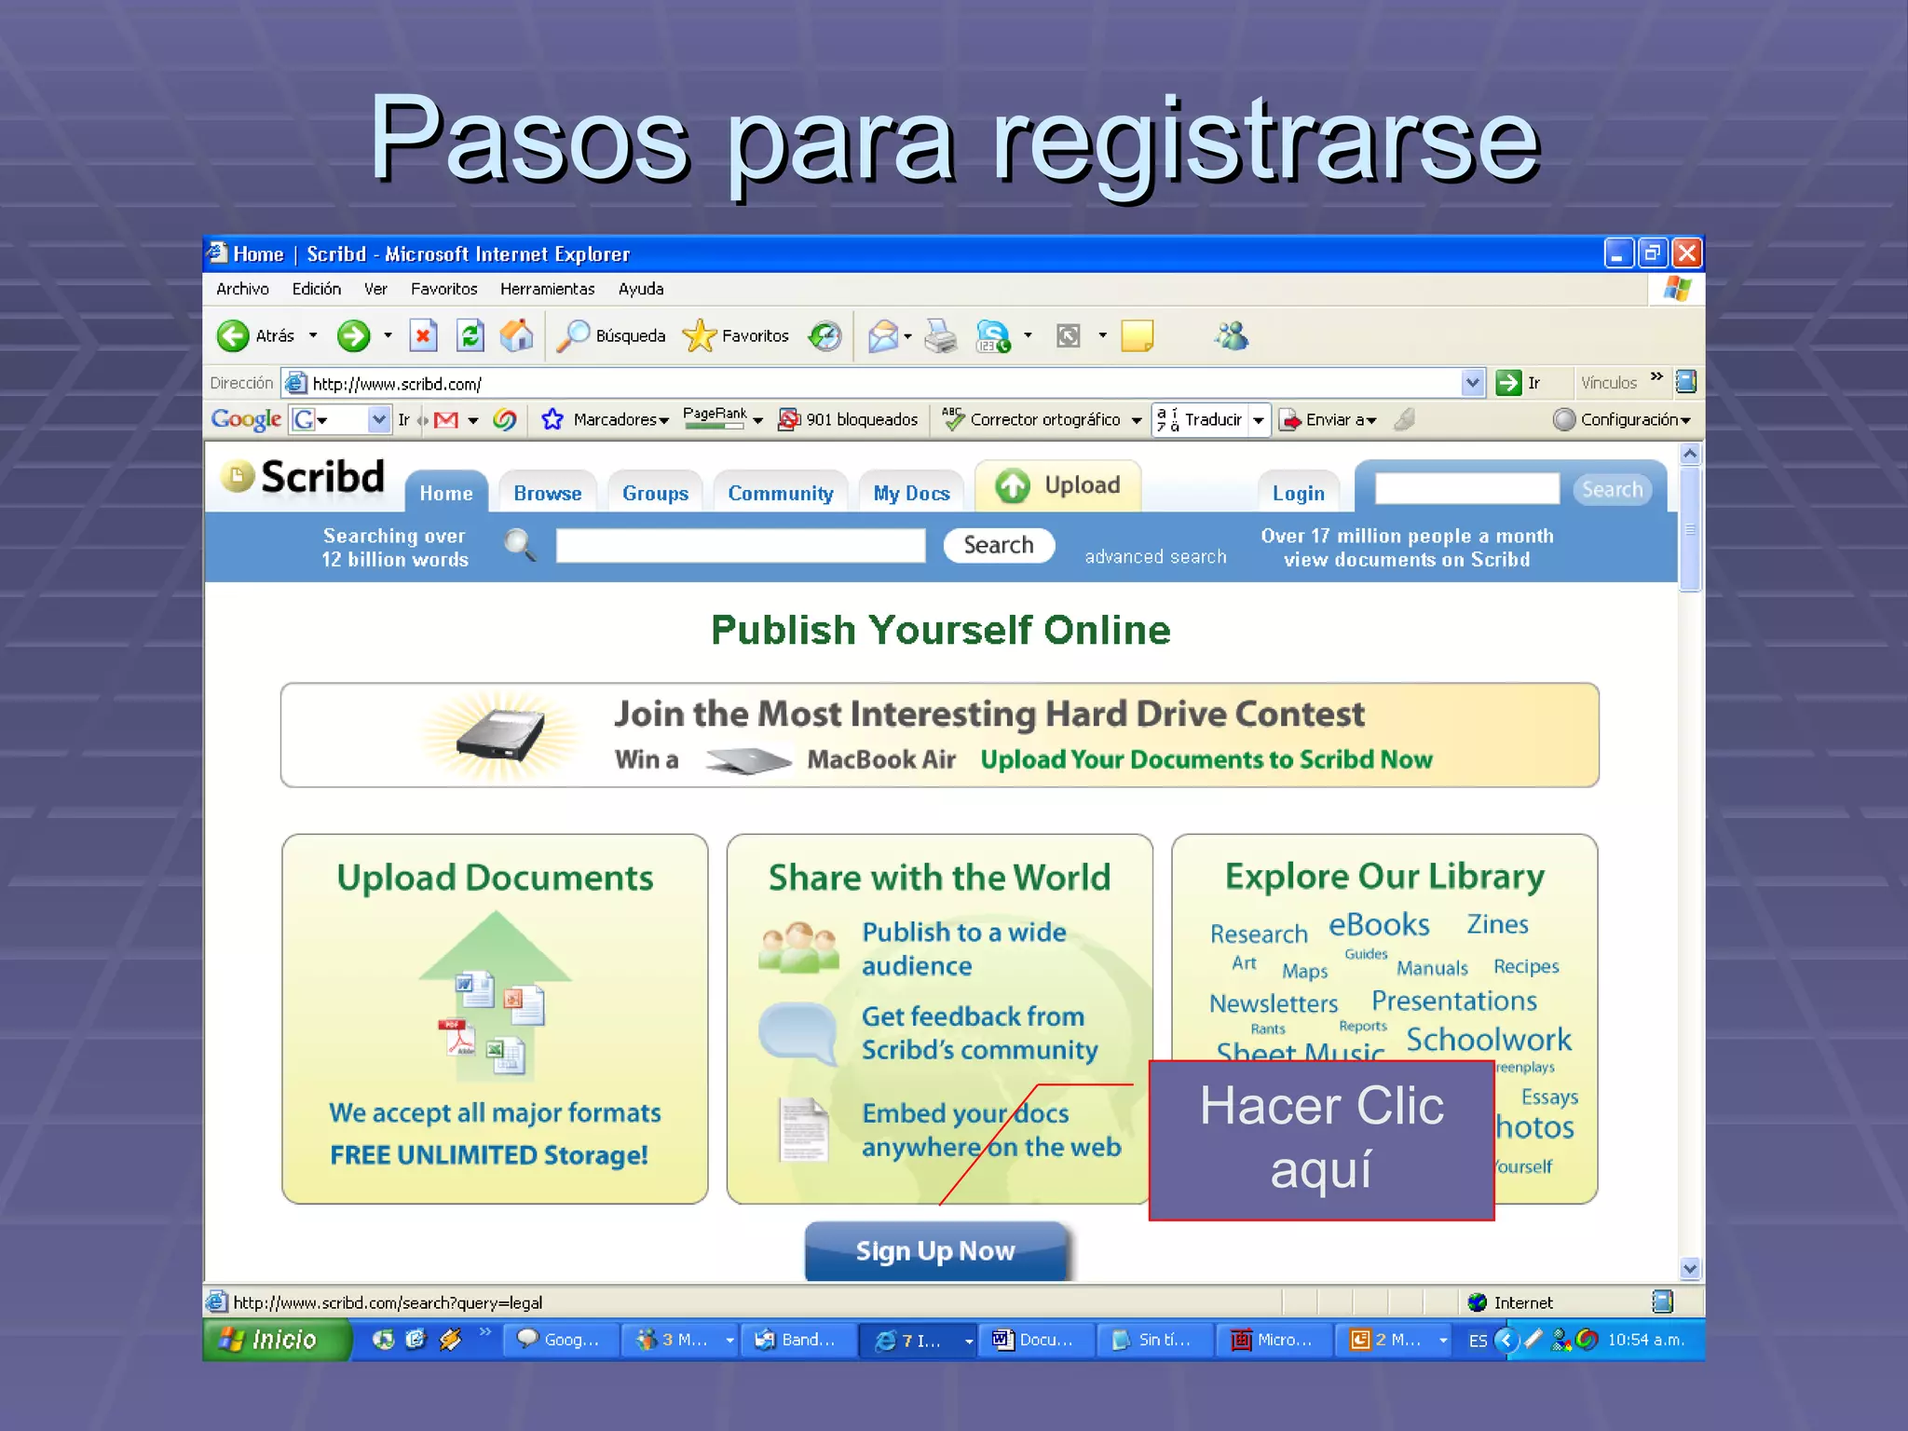Image resolution: width=1908 pixels, height=1431 pixels.
Task: Click the Gmail icon in Google toolbar
Action: coord(446,420)
